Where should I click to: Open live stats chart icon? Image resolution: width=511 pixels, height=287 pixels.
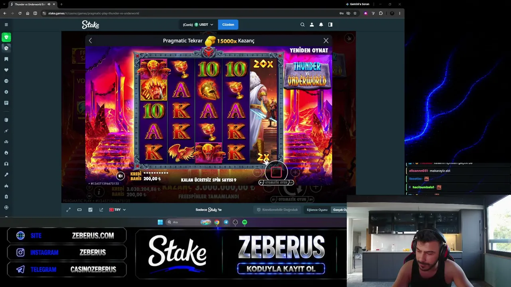coord(90,210)
